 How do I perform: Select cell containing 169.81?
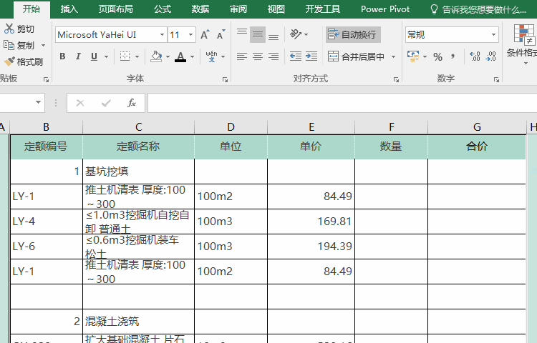[x=311, y=222]
